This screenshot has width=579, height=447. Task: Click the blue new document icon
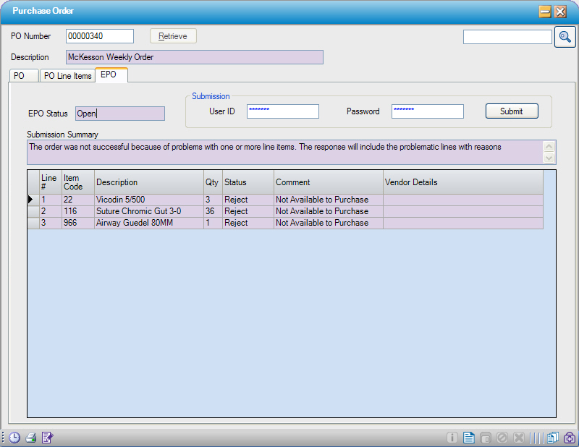click(469, 438)
